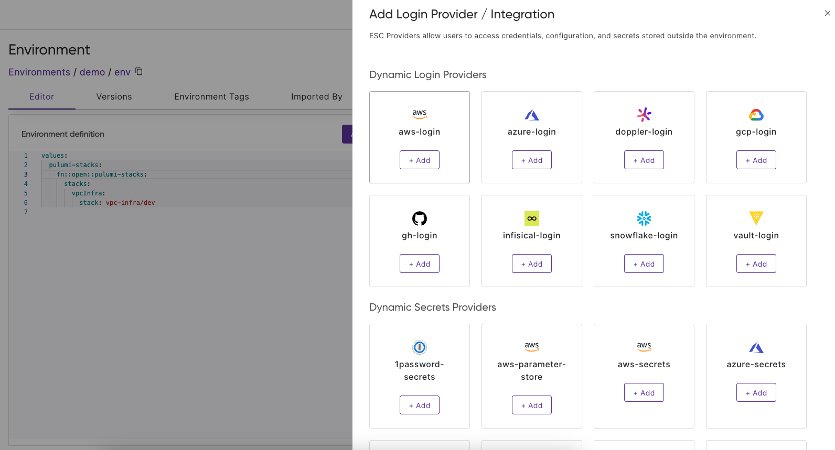Click the snowflake-login logo
The image size is (835, 450).
pyautogui.click(x=644, y=218)
